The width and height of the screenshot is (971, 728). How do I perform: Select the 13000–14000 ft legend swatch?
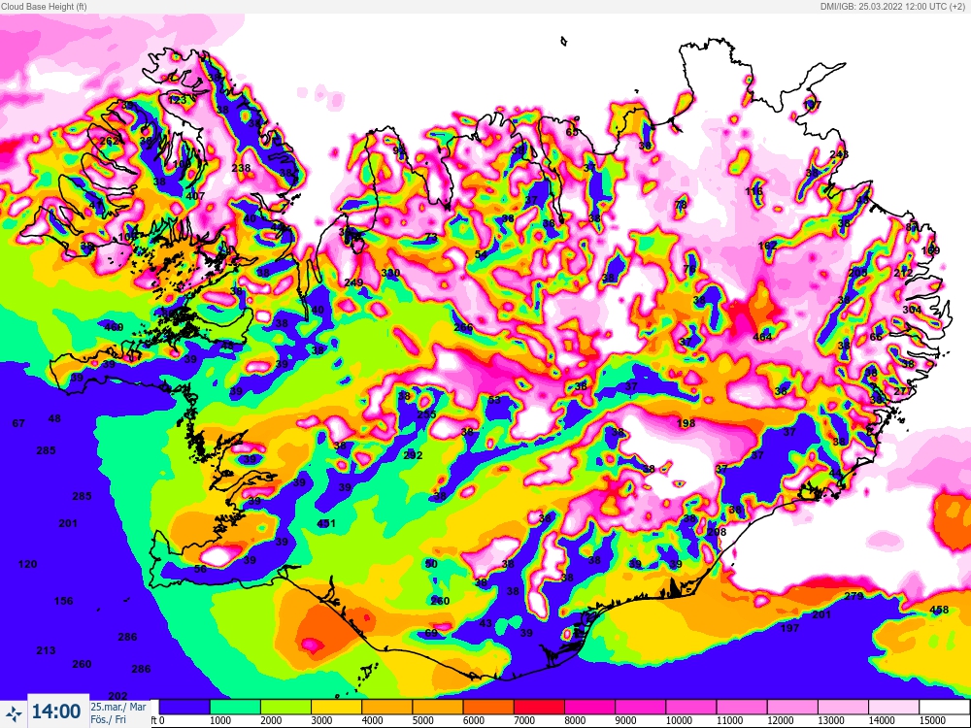point(844,707)
